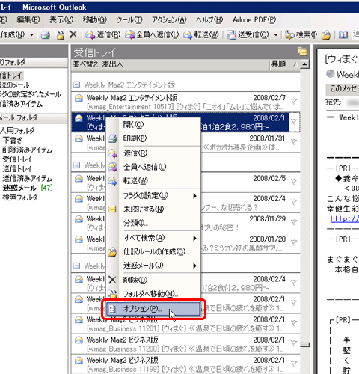Toggle flag on the 2008/01/28 message
Screen dimensions: 359x374
294,242
